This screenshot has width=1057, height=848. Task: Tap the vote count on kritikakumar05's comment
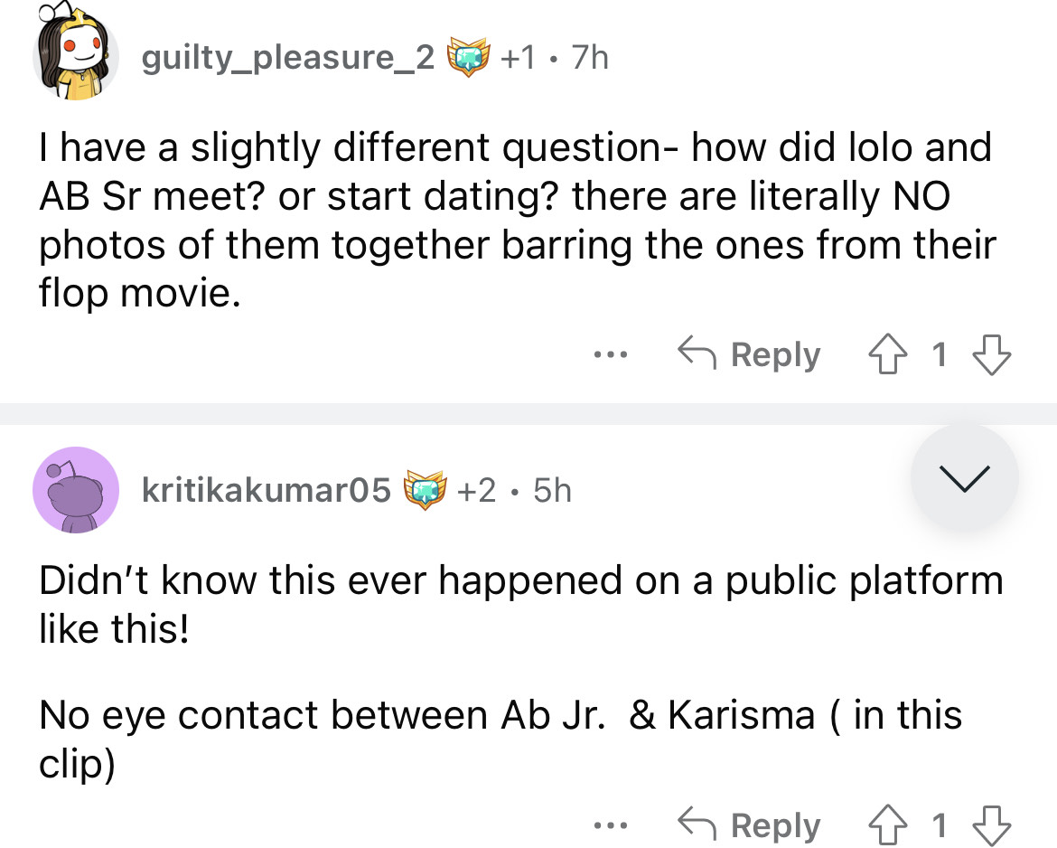(940, 825)
